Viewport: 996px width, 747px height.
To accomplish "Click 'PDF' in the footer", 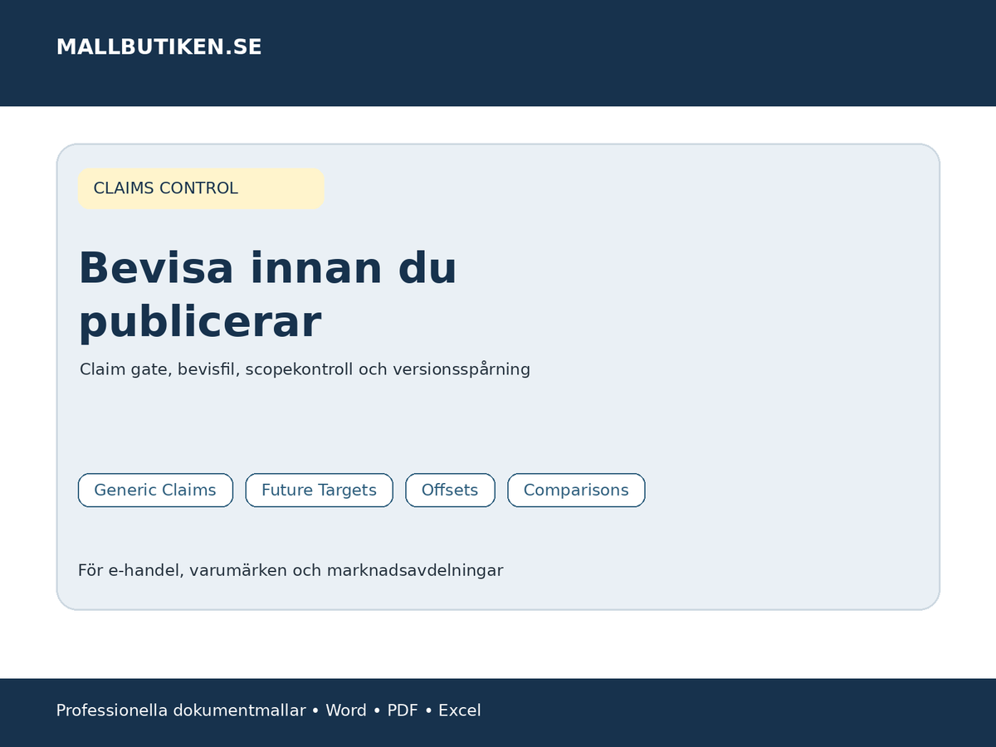I will point(403,710).
